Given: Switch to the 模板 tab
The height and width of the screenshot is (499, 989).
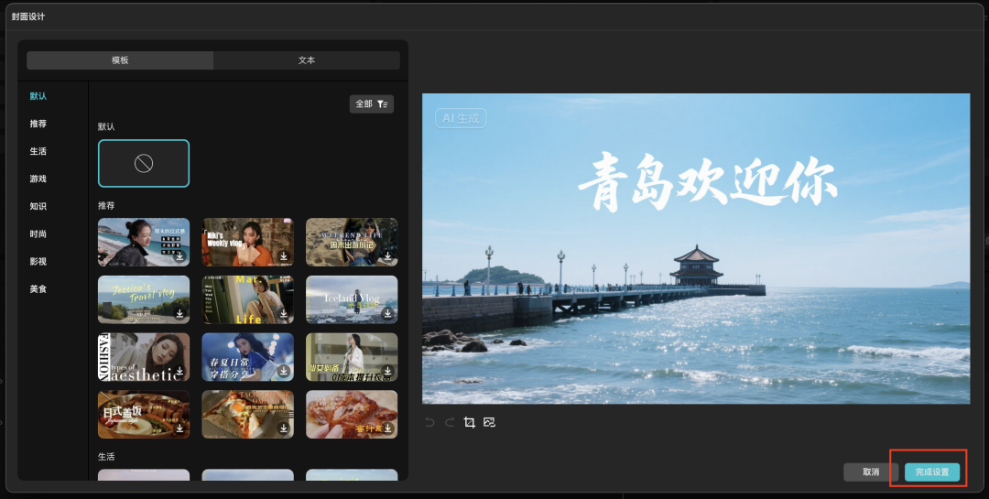Looking at the screenshot, I should pos(120,60).
